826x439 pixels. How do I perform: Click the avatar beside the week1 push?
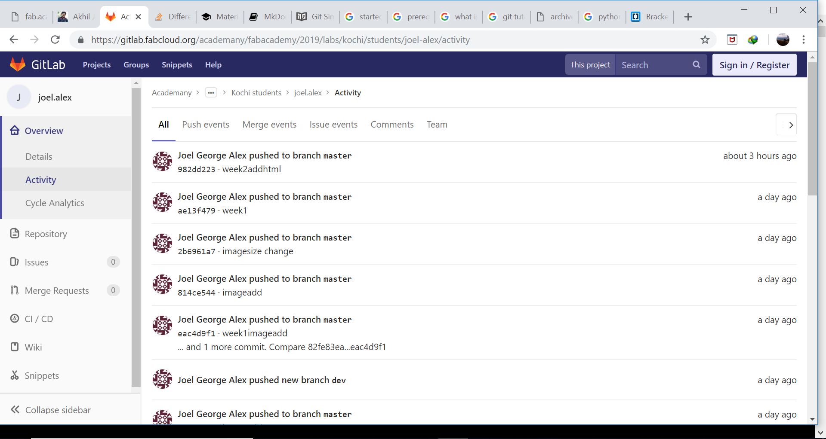pos(163,202)
